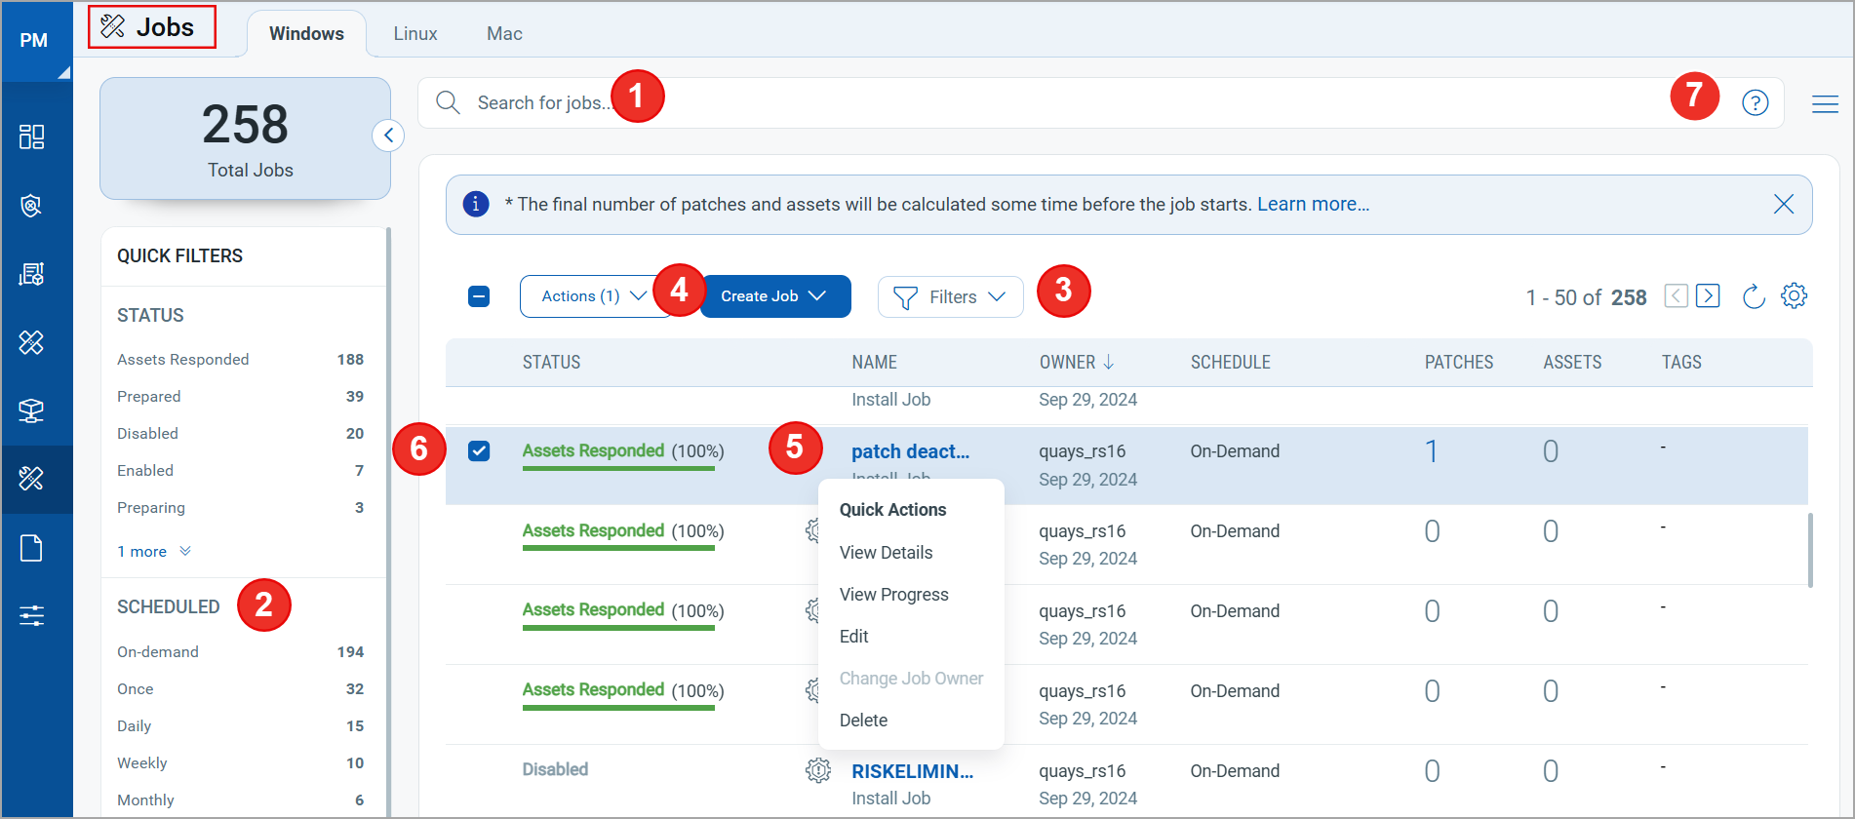Viewport: 1855px width, 819px height.
Task: Select View Progress in Quick Actions
Action: 893,594
